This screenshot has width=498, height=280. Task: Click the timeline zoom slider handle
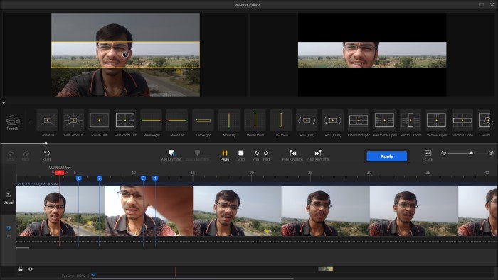tap(472, 153)
